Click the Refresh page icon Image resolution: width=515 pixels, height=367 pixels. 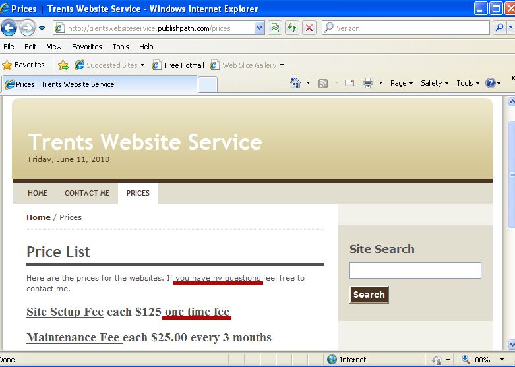coord(292,28)
